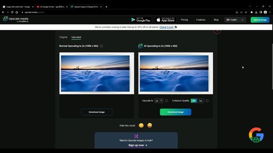Open the Chrome three-dot menu
Image resolution: width=273 pixels, height=153 pixels.
(270, 12)
